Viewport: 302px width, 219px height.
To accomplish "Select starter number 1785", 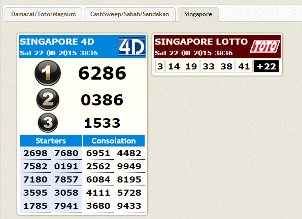I will (36, 206).
